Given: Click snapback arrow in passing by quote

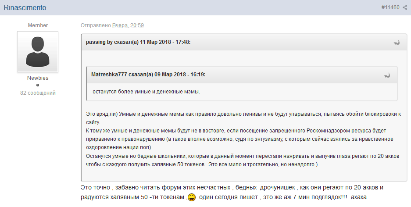Looking at the screenshot, I should [397, 43].
